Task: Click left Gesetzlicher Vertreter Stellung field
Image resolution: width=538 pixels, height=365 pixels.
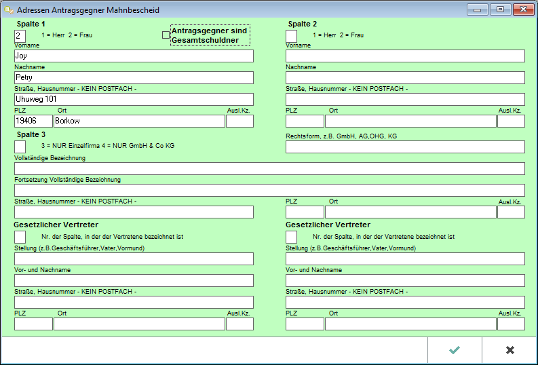Action: point(134,258)
